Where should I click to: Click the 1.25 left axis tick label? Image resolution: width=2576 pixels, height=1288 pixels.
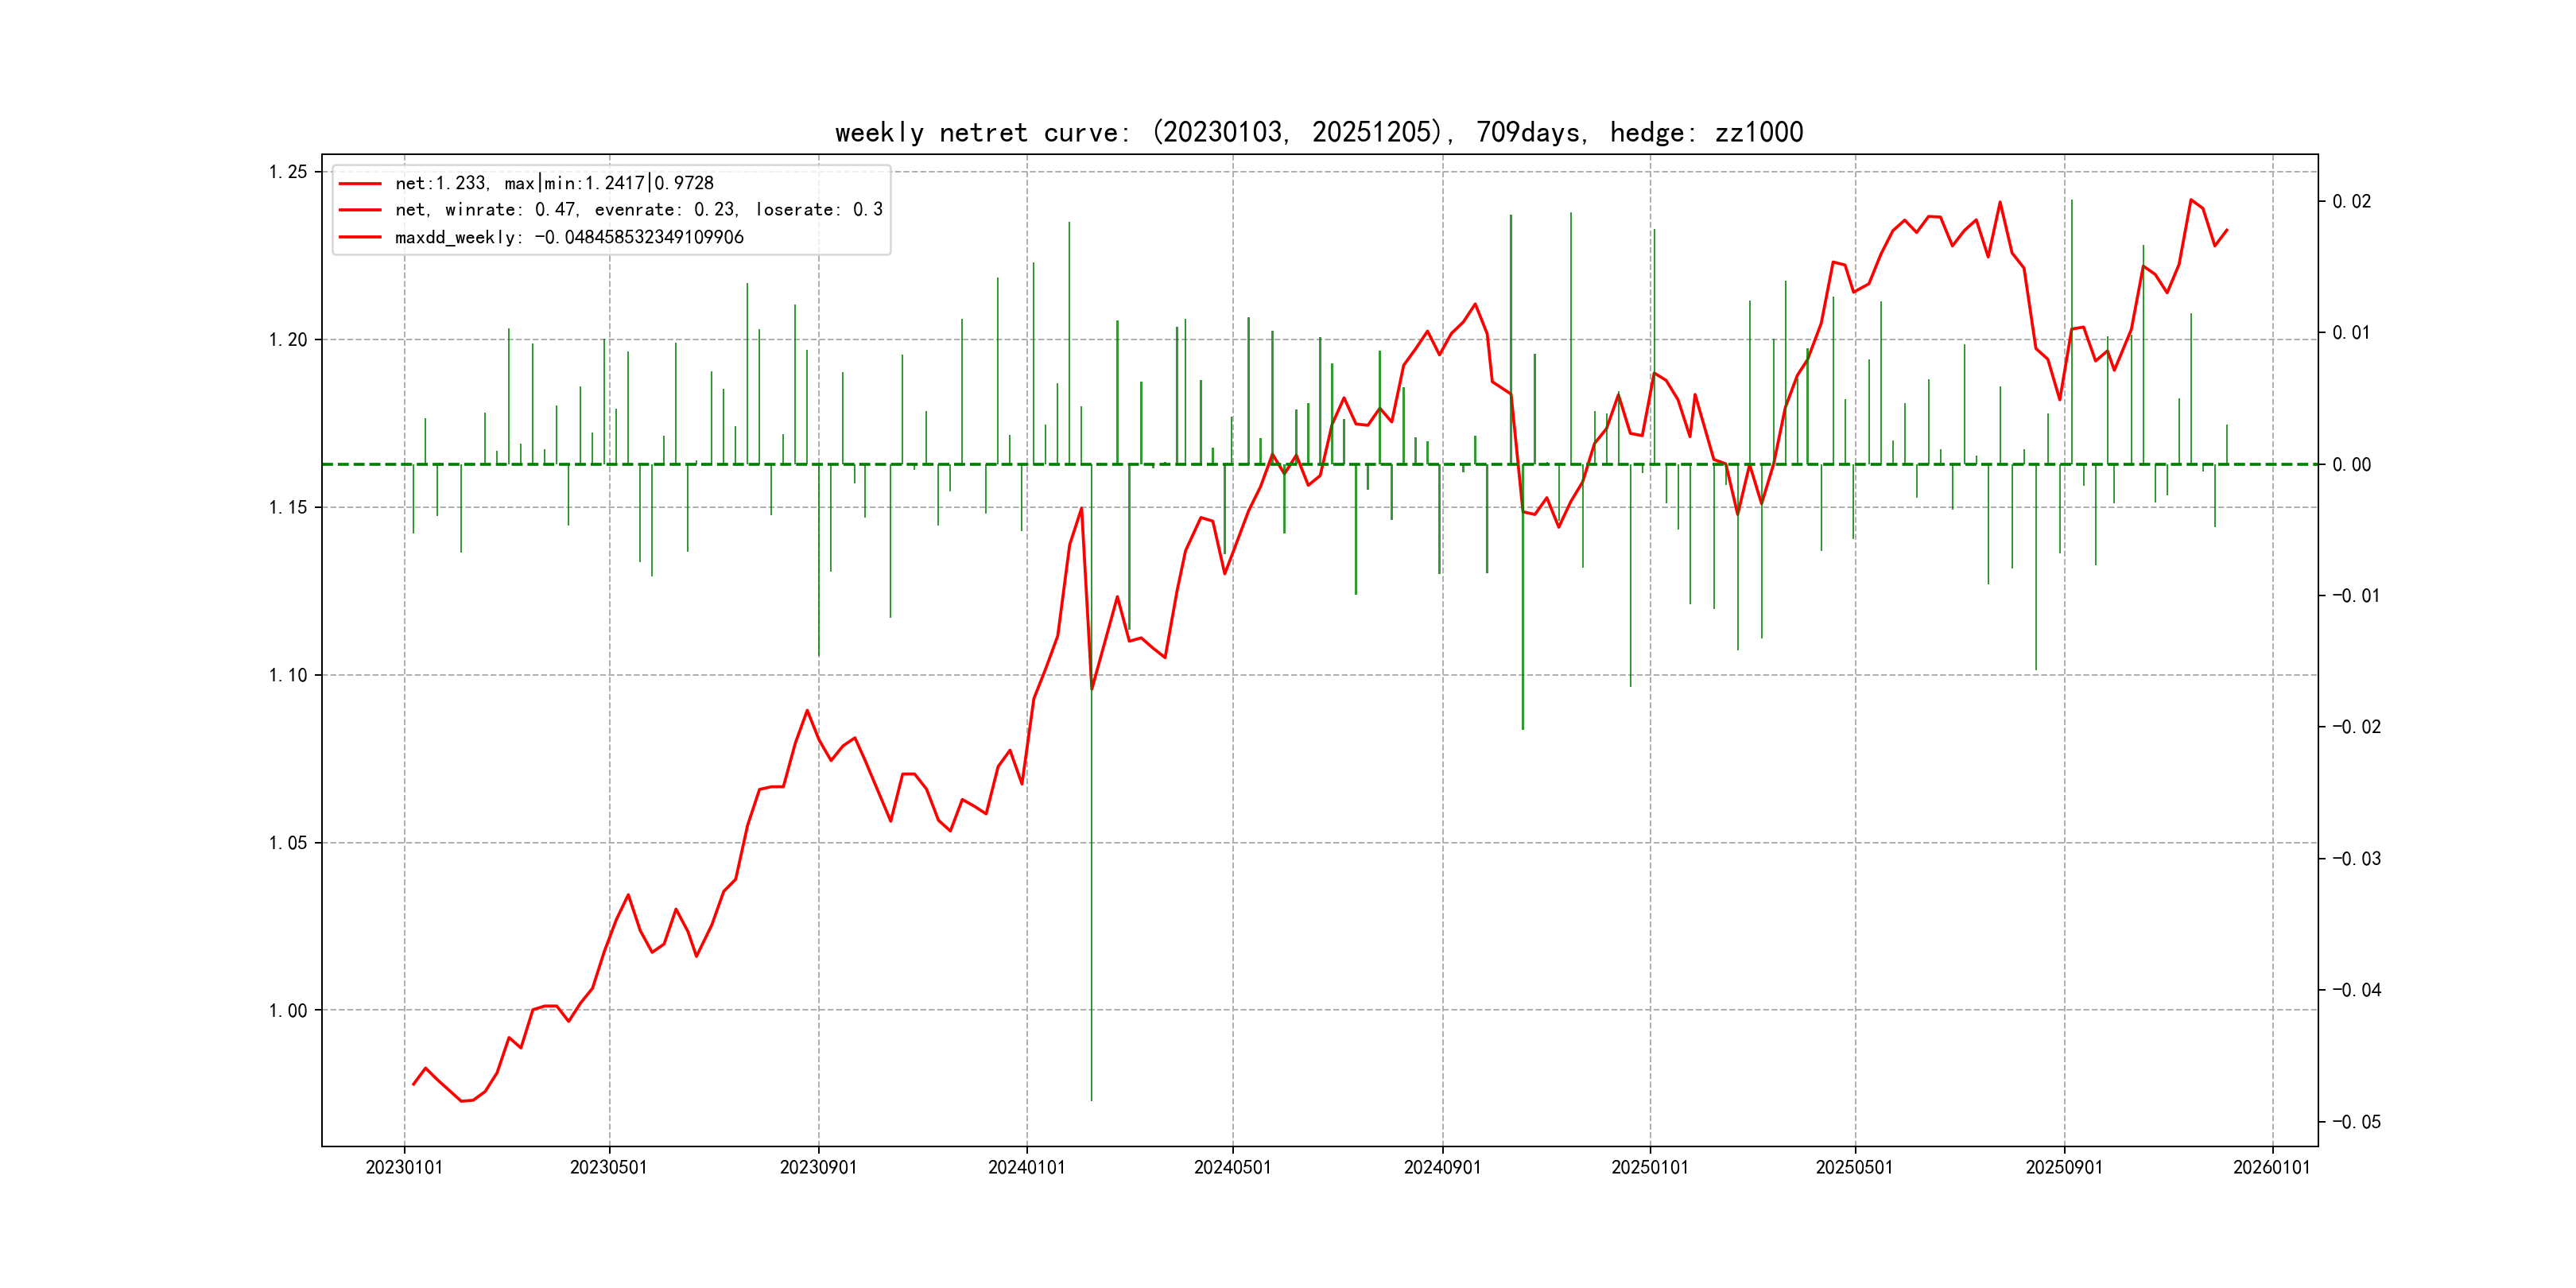pyautogui.click(x=288, y=172)
